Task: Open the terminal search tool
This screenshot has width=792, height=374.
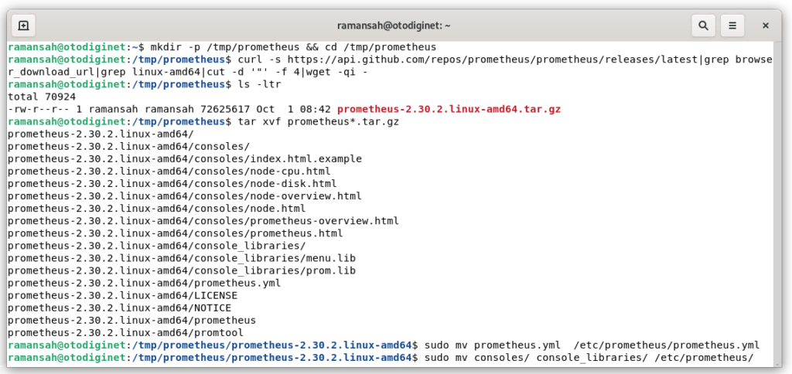Action: tap(702, 25)
